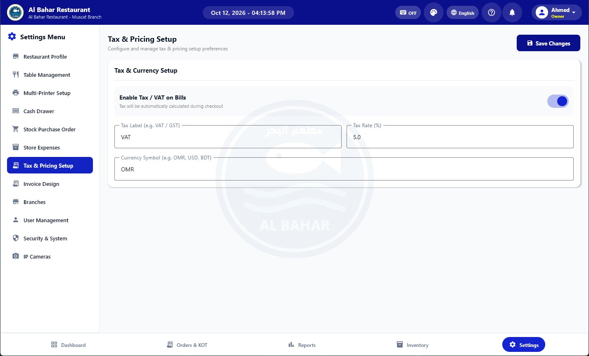Viewport: 589px width, 356px height.
Task: View notifications via the bell icon
Action: pyautogui.click(x=512, y=12)
